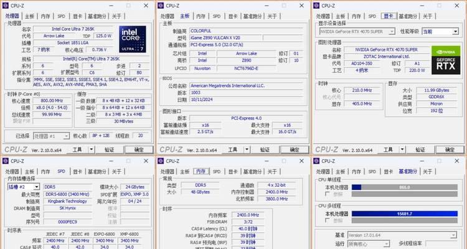Click the CPU-Z title icon in the benchmark (基准跑分) window
This screenshot has height=249, width=467.
[x=316, y=161]
